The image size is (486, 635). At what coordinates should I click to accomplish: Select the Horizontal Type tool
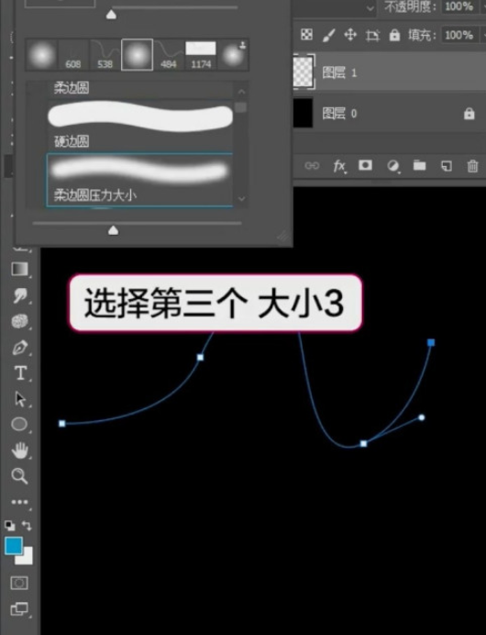click(x=20, y=373)
